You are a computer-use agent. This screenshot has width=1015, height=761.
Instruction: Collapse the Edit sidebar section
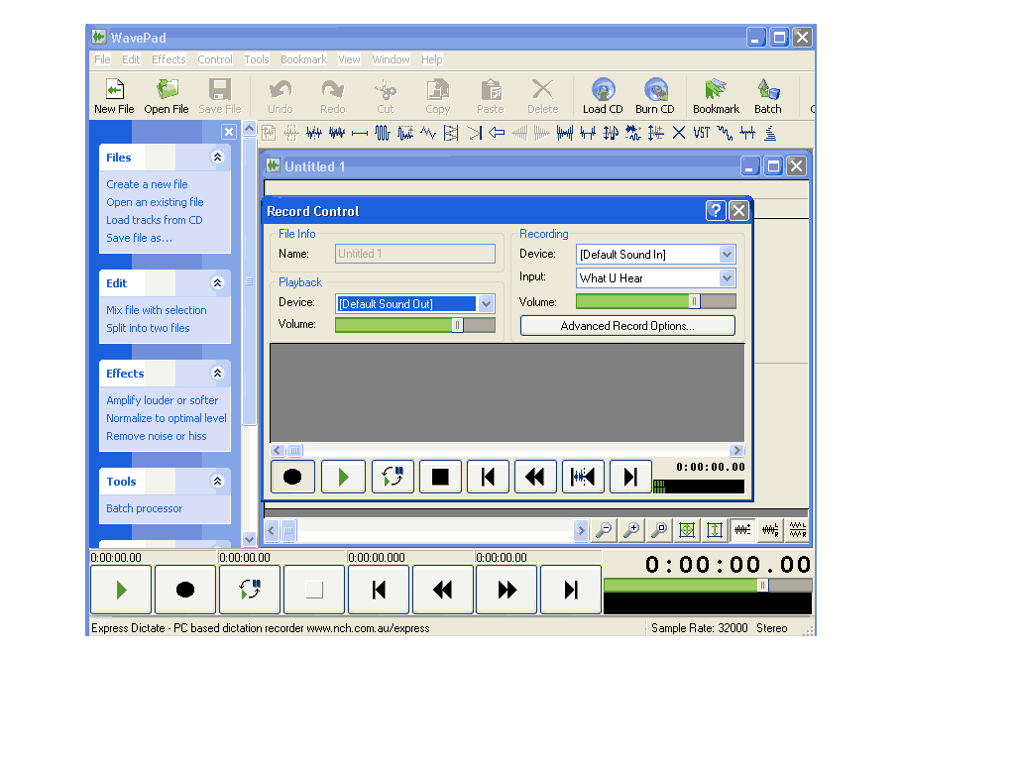[217, 282]
